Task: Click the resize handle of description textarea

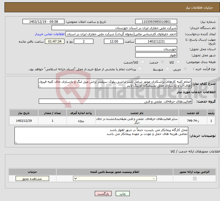Action: 40,86
